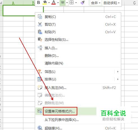Choose 复制(C) from context menu
The height and width of the screenshot is (130, 138).
tap(78, 17)
